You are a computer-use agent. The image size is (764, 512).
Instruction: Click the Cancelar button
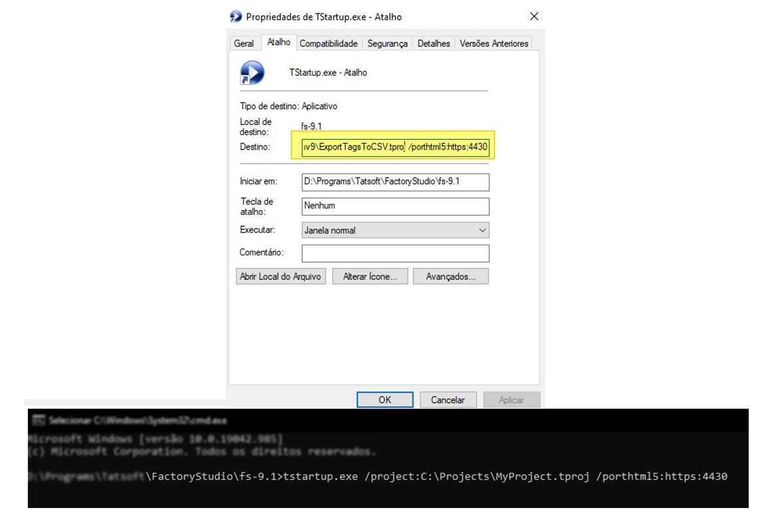[x=448, y=400]
